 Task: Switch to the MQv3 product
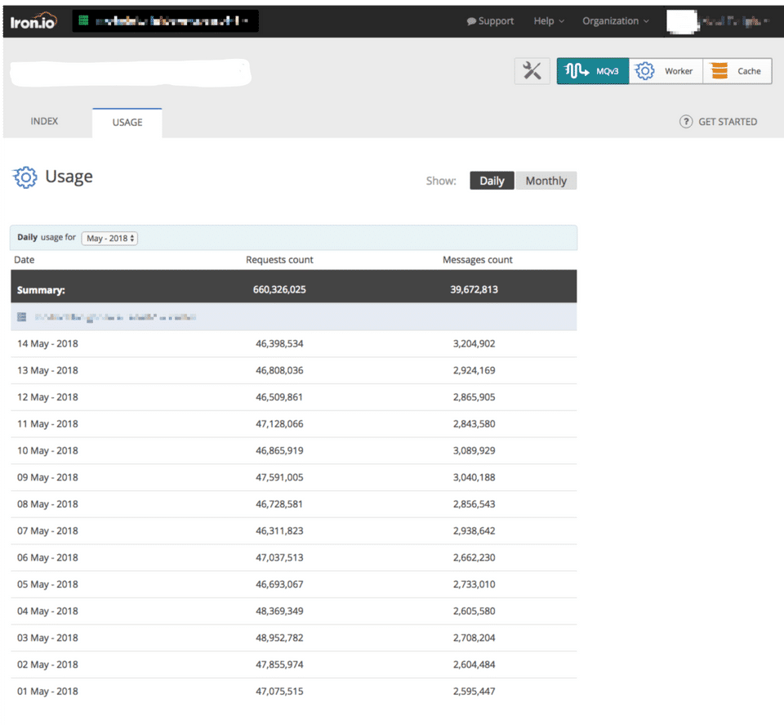(x=593, y=71)
